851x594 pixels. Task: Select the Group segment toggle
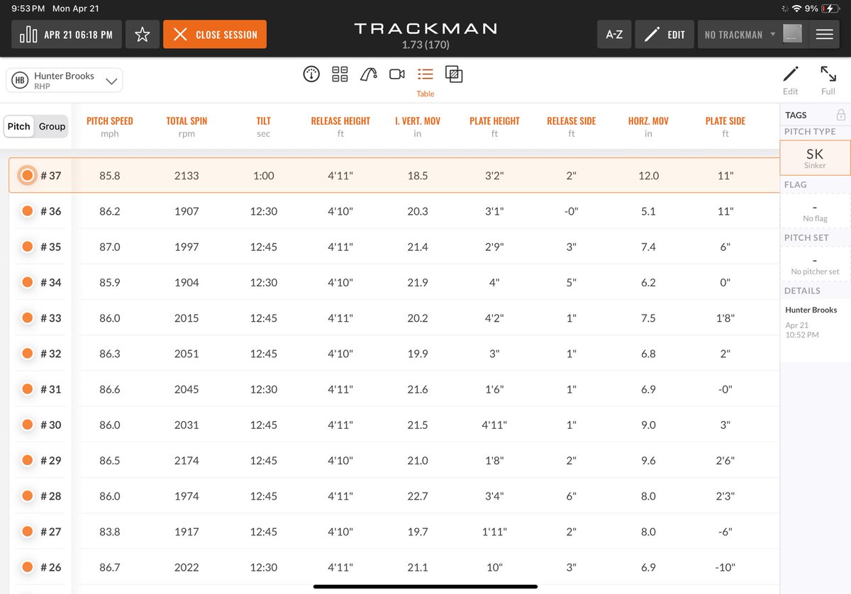52,126
